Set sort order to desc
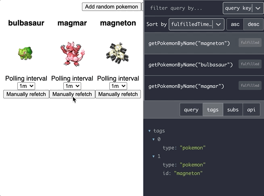The image size is (264, 196). (x=254, y=24)
